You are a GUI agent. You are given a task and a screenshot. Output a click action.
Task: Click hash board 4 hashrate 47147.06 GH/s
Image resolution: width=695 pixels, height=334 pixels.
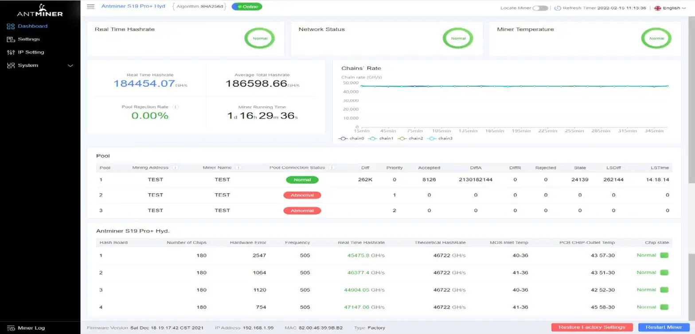pyautogui.click(x=364, y=307)
